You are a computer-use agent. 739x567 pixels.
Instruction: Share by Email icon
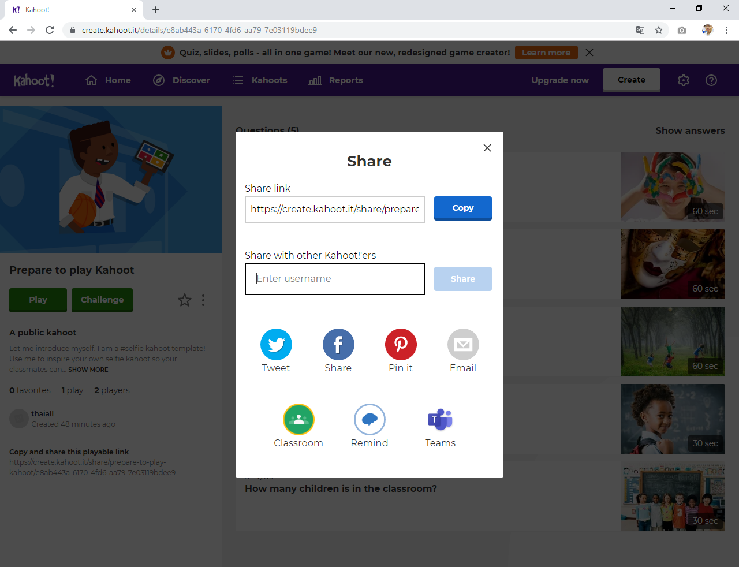(x=463, y=345)
